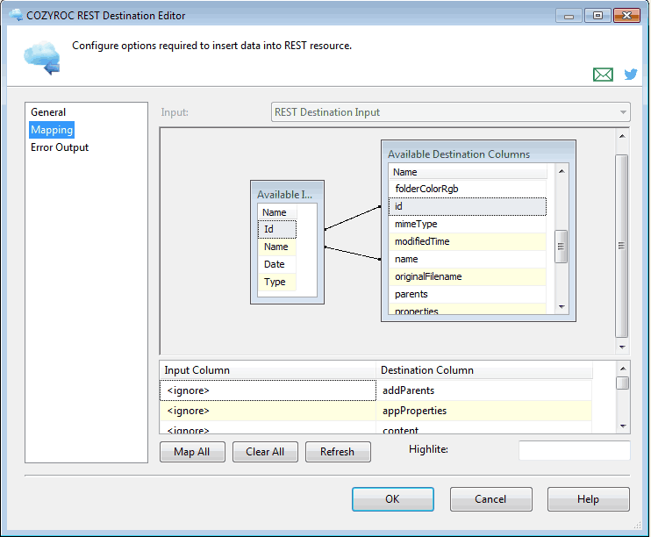Screen dimensions: 651x537
Task: Confirm with the OK button
Action: (393, 499)
